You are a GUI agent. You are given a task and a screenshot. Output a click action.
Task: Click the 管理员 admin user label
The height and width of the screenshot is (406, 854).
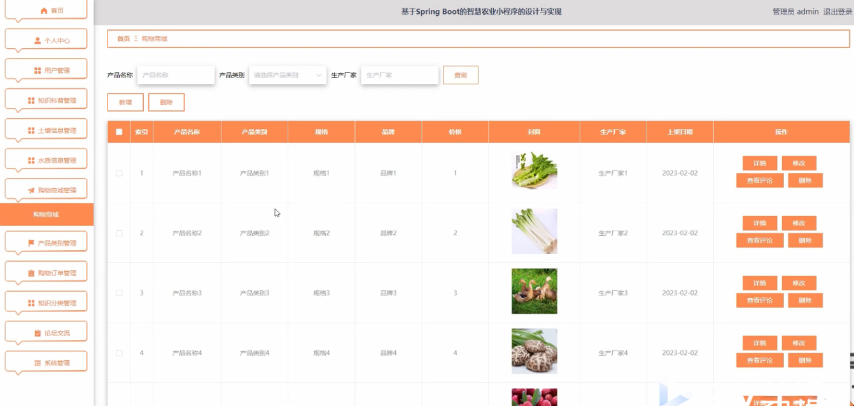pos(795,11)
